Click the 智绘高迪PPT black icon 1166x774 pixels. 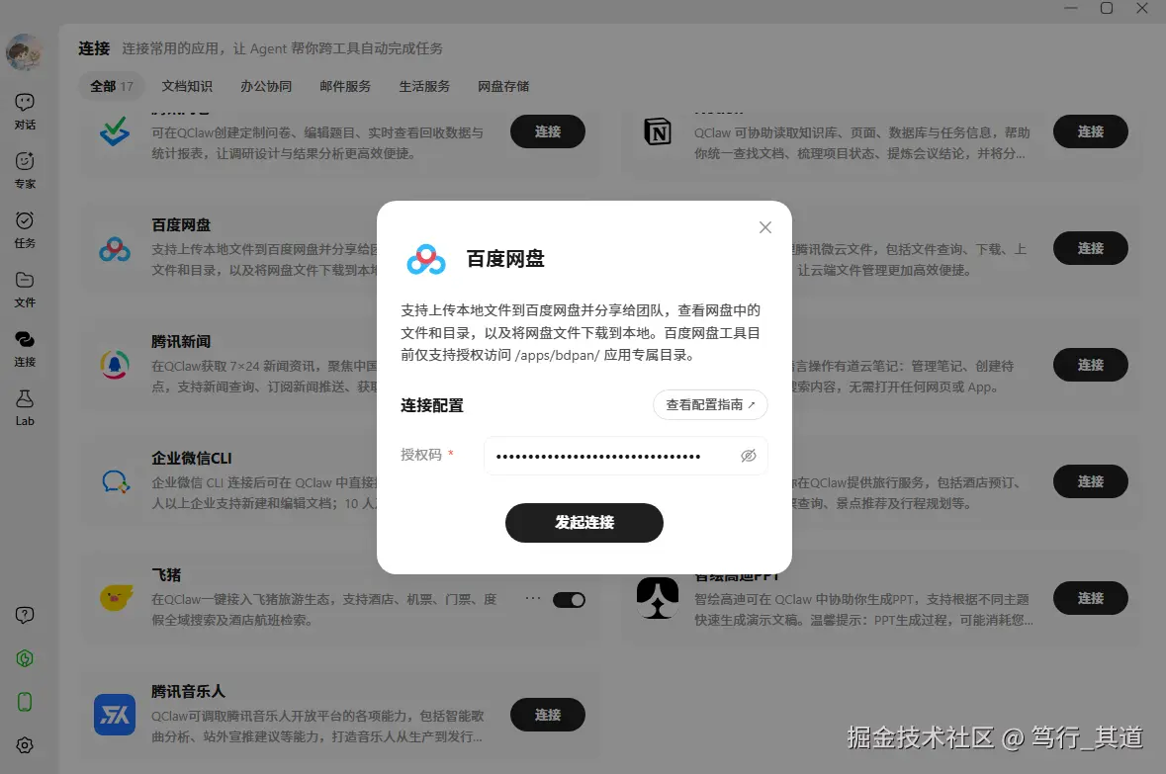tap(658, 598)
